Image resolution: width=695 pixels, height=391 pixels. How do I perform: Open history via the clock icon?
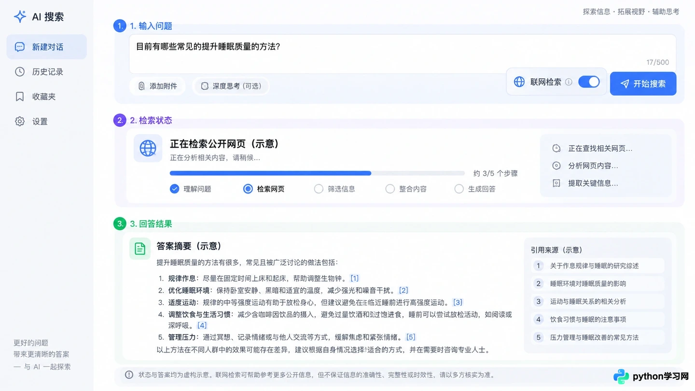point(20,72)
